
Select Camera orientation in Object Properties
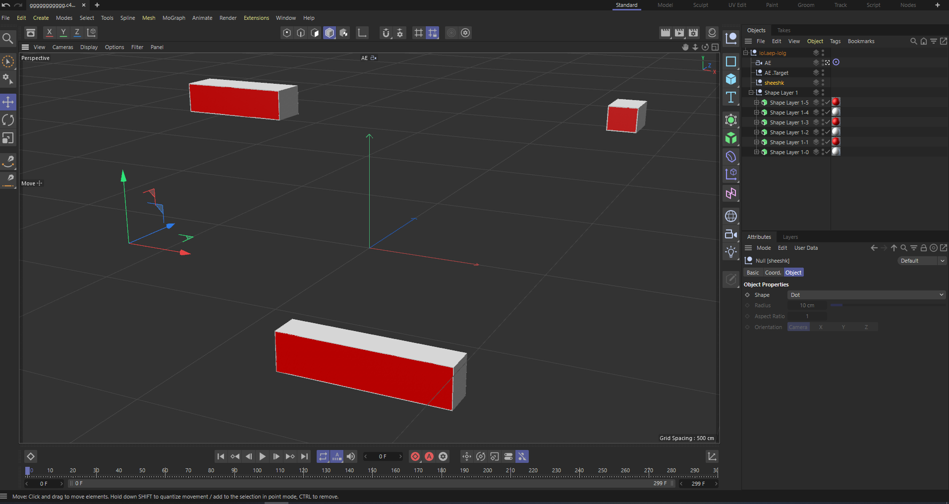pyautogui.click(x=798, y=327)
